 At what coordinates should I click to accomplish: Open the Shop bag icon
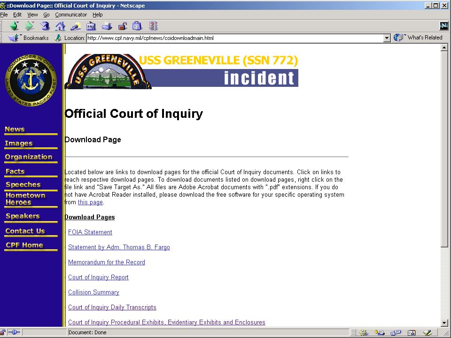click(x=137, y=26)
